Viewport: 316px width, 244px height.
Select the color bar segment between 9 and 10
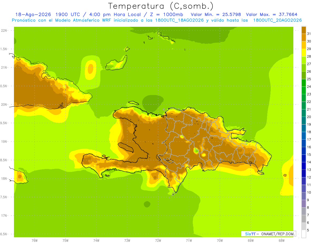click(x=304, y=196)
